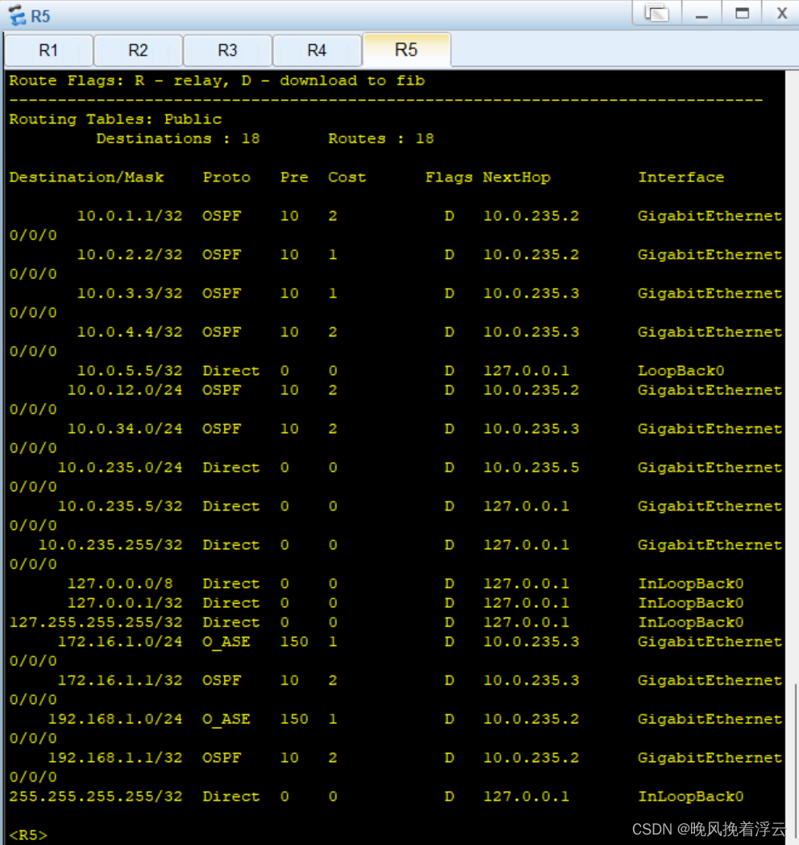Click InLoopBack0 interface of 127.0.0.0/8
The height and width of the screenshot is (845, 799).
pos(691,584)
